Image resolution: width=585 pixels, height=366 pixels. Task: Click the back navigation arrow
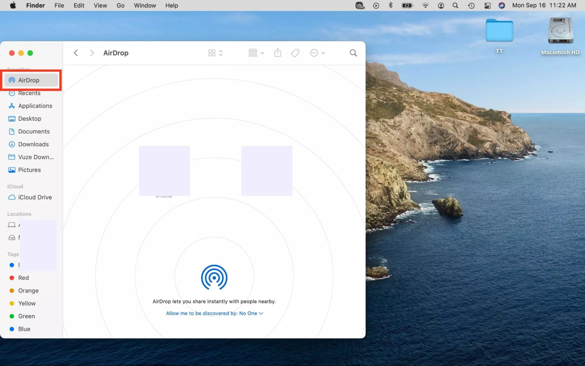click(x=76, y=53)
